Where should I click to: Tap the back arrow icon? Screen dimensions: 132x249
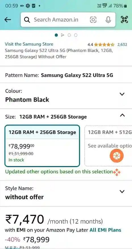tap(8, 20)
